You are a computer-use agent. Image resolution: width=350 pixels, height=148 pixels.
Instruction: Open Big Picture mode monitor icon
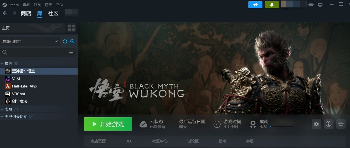(320, 5)
